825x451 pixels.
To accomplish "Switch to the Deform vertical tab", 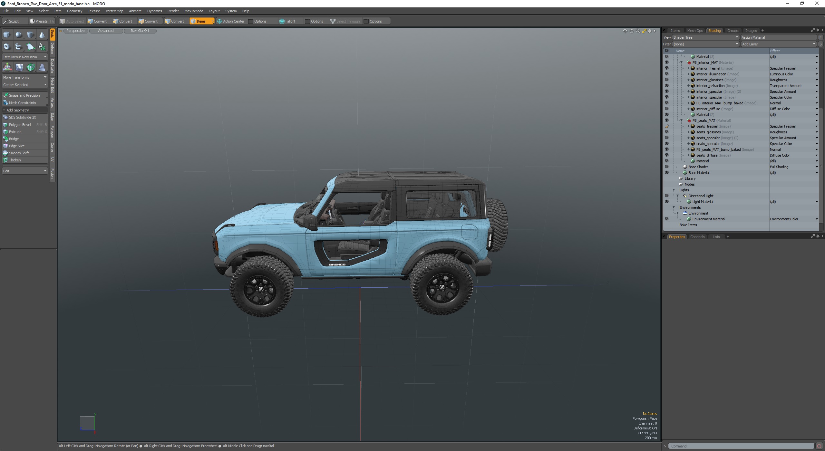I will pos(53,48).
